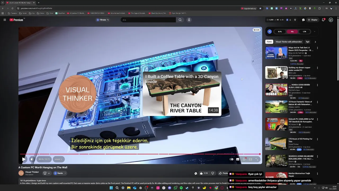Open options for 10 Hours Fantastic Views video
Screen dimensions: 339x191
click(317, 102)
